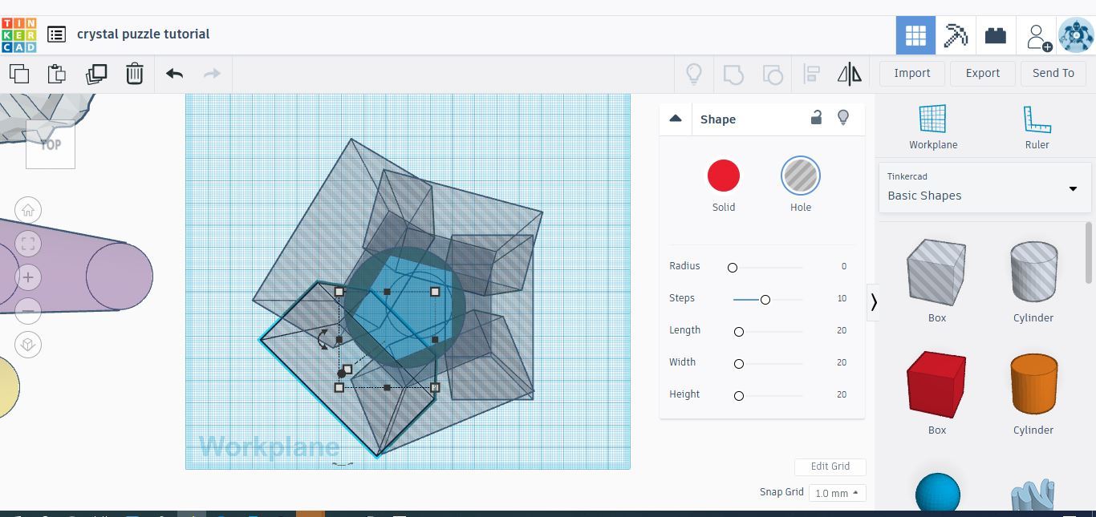The image size is (1096, 517).
Task: Open the Snap Grid dropdown
Action: (x=837, y=493)
